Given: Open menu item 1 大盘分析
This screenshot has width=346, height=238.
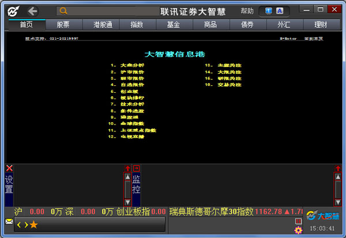Looking at the screenshot, I should coord(127,65).
